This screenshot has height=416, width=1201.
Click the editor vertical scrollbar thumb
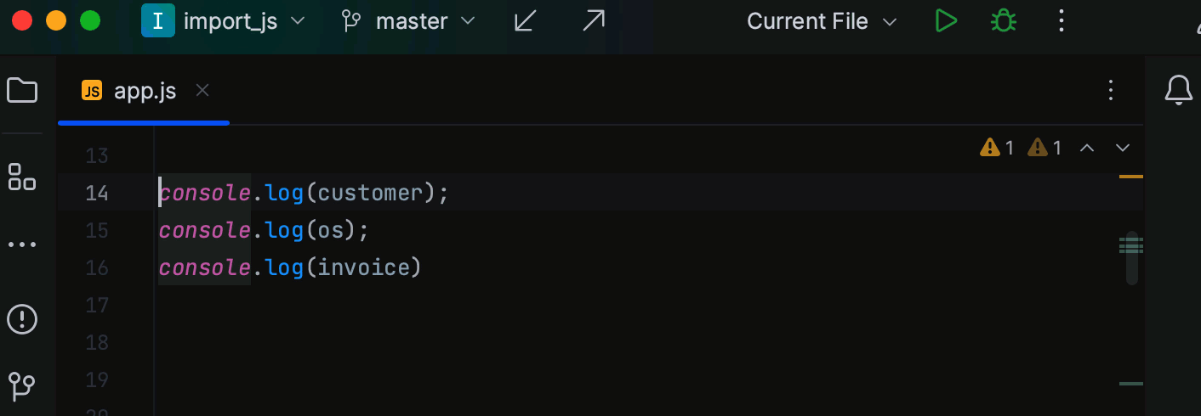pyautogui.click(x=1131, y=258)
